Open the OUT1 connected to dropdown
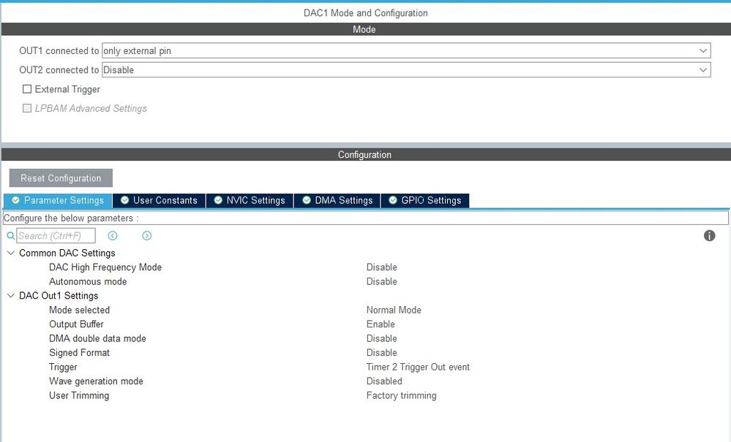 pyautogui.click(x=705, y=50)
